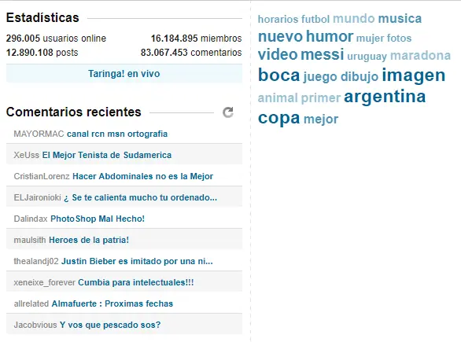Select the 'animal' tag
The height and width of the screenshot is (342, 461).
pyautogui.click(x=278, y=97)
